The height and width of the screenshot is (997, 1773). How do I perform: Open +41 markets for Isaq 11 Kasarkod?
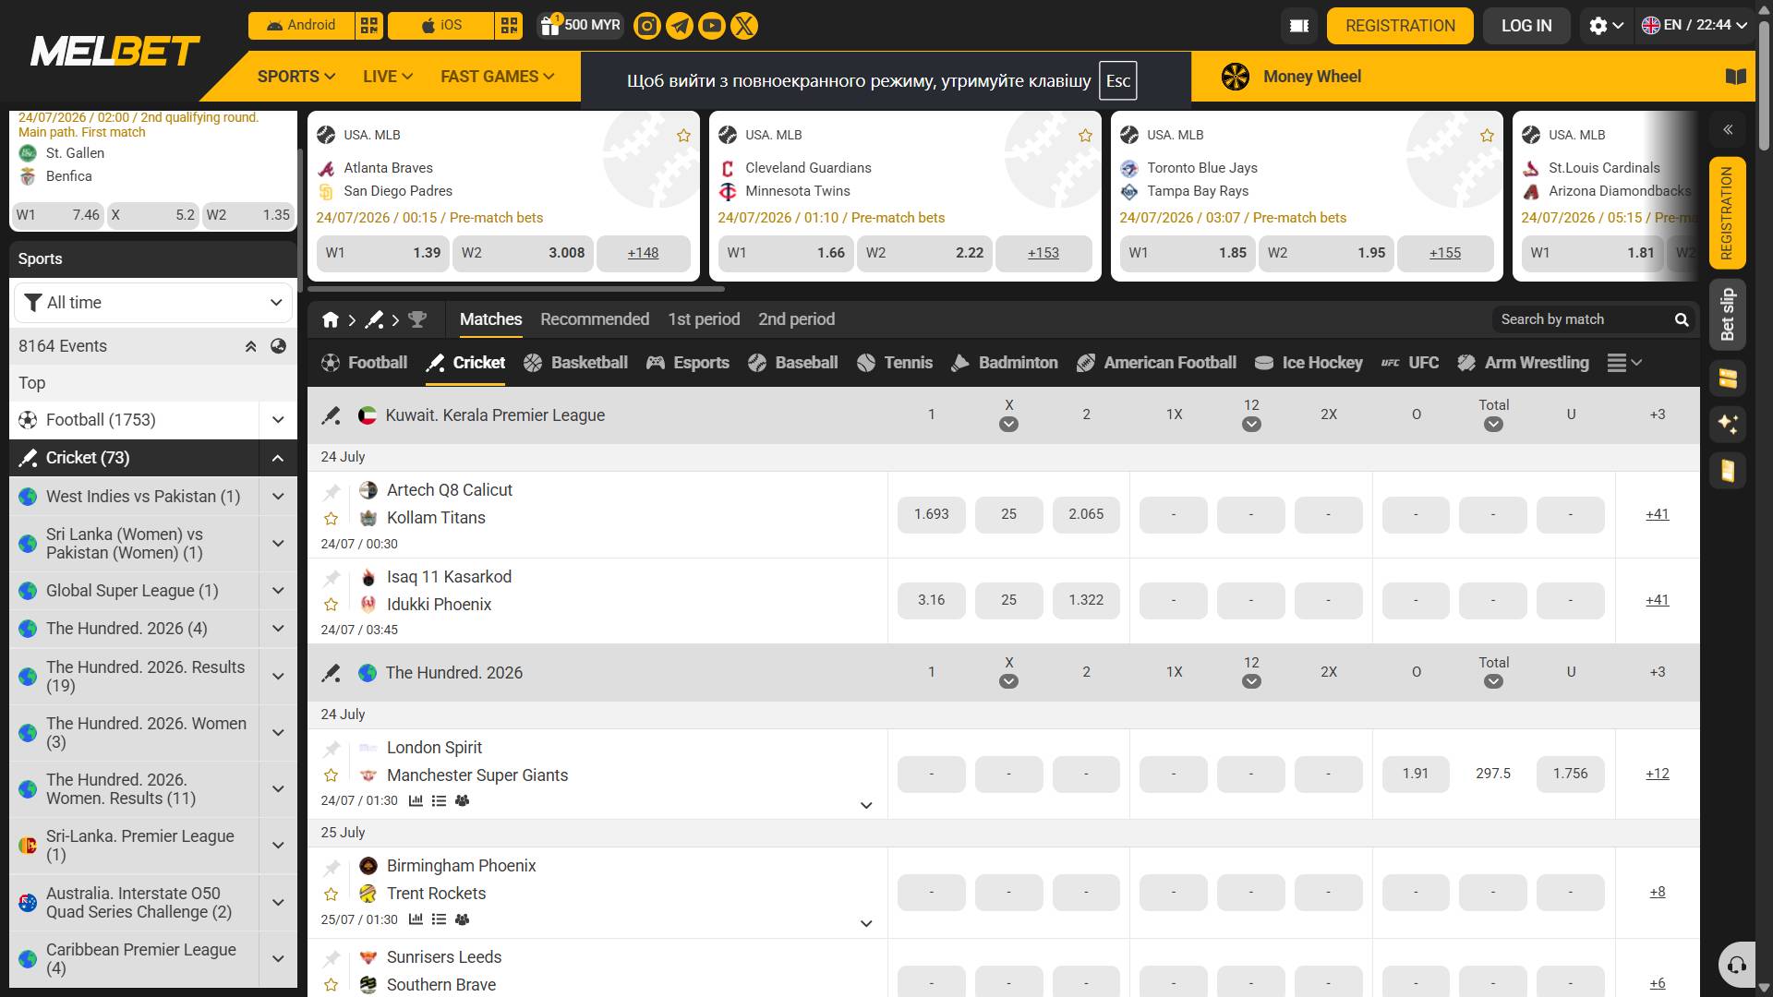point(1657,600)
